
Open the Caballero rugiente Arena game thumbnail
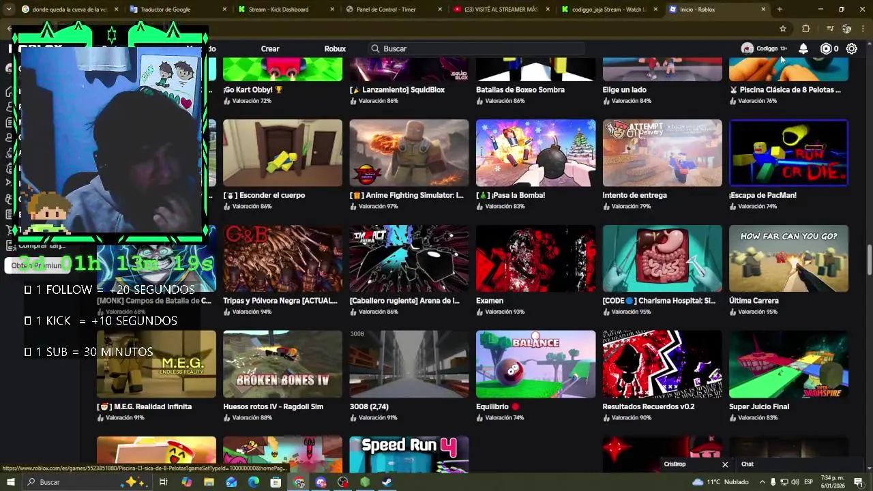409,258
